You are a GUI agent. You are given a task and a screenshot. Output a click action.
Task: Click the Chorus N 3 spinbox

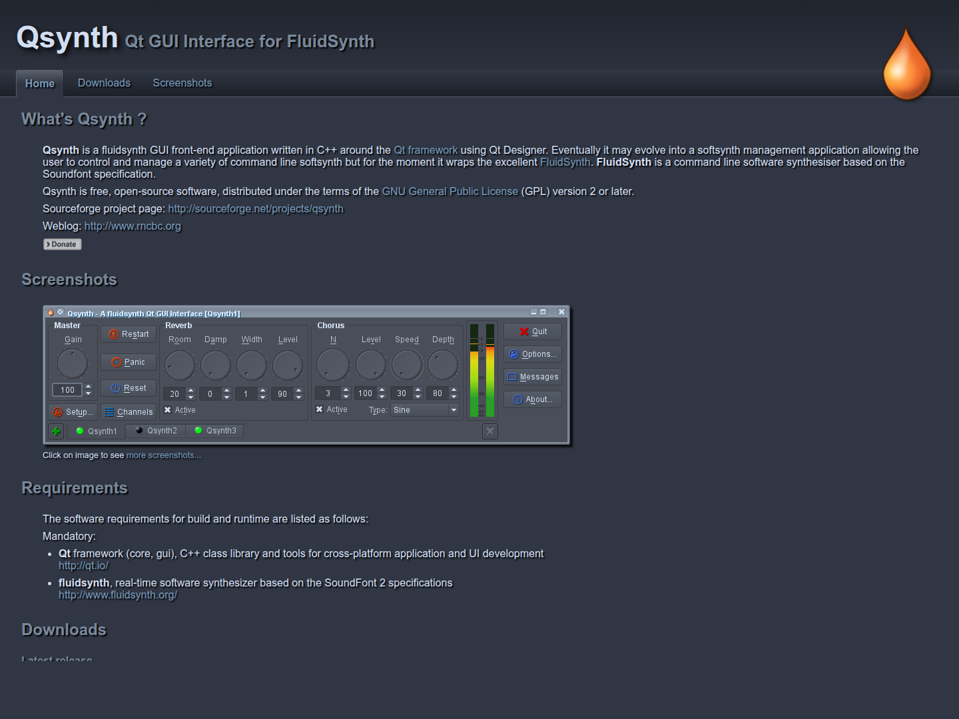click(x=333, y=393)
